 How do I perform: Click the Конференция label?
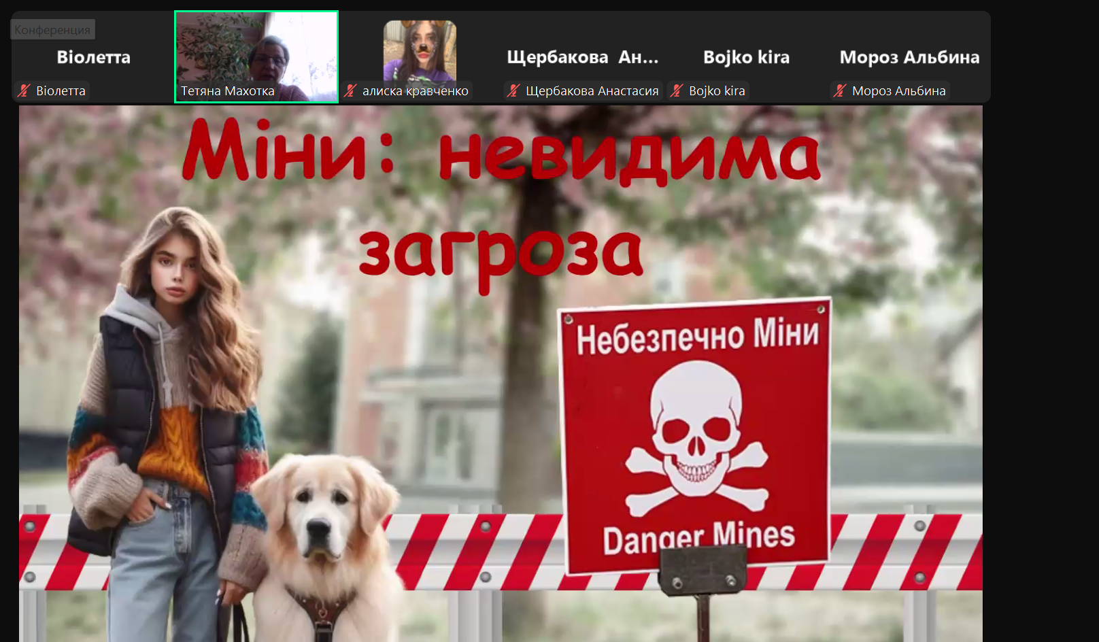[52, 29]
